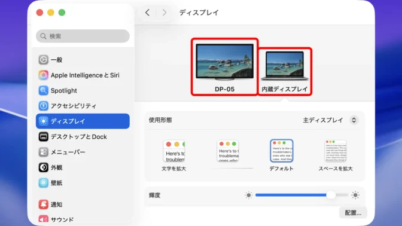
Task: Click 外観 label in sidebar
Action: point(56,167)
